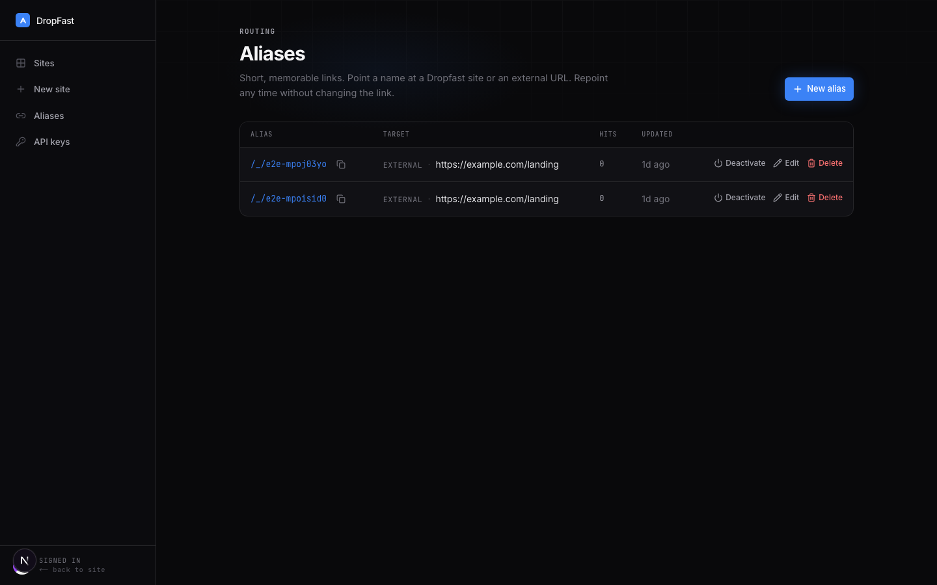Click the DropFast brand name
This screenshot has width=937, height=585.
click(x=55, y=21)
